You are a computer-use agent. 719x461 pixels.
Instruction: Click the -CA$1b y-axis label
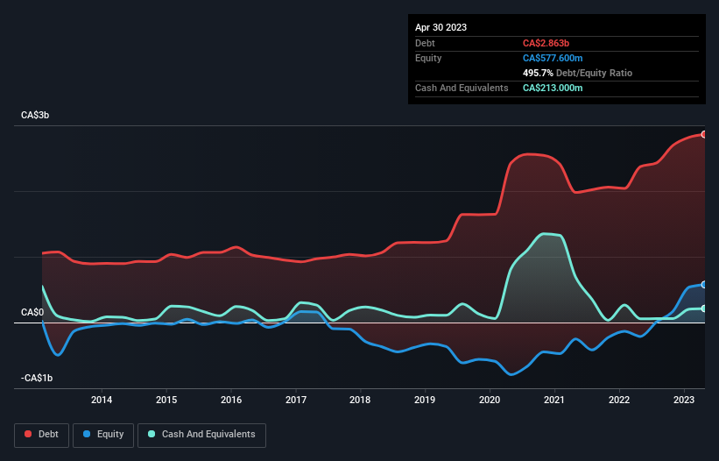[37, 378]
